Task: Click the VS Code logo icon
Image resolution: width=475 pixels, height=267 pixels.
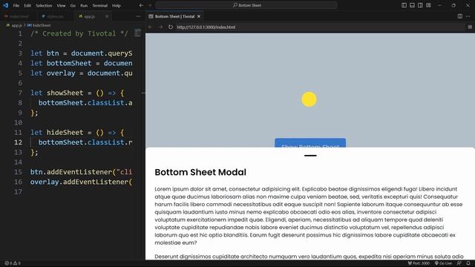Action: [5, 5]
